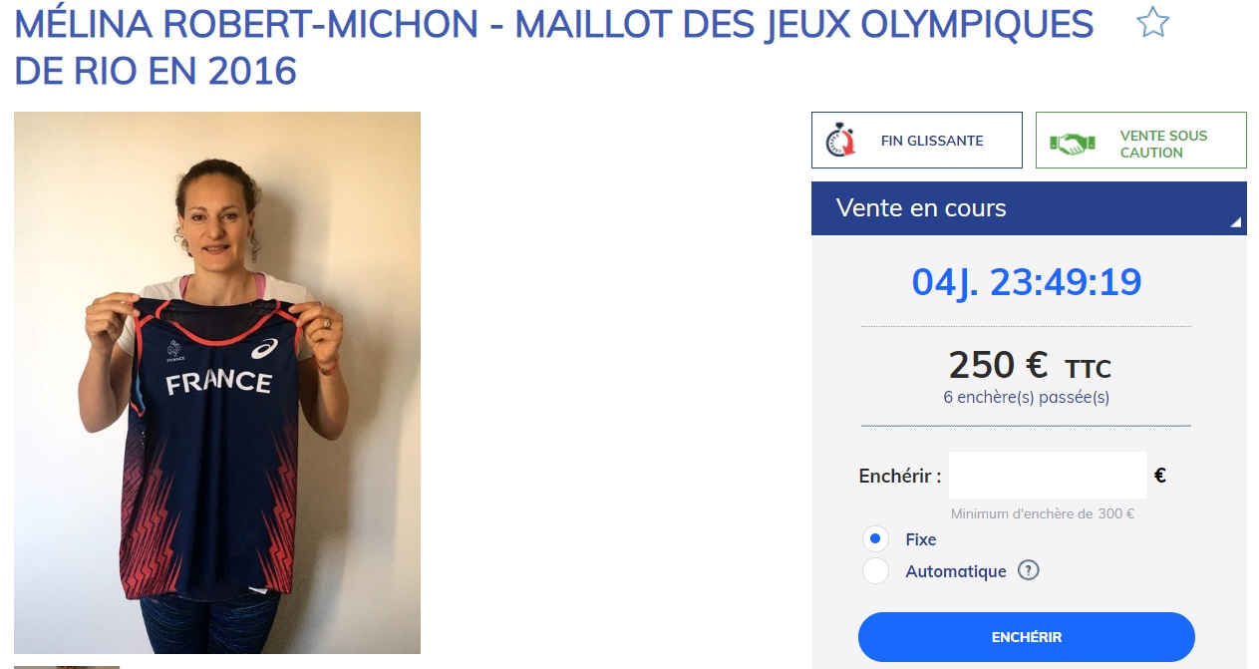Click the Vente en cours header text
The width and height of the screenshot is (1259, 669).
[921, 208]
